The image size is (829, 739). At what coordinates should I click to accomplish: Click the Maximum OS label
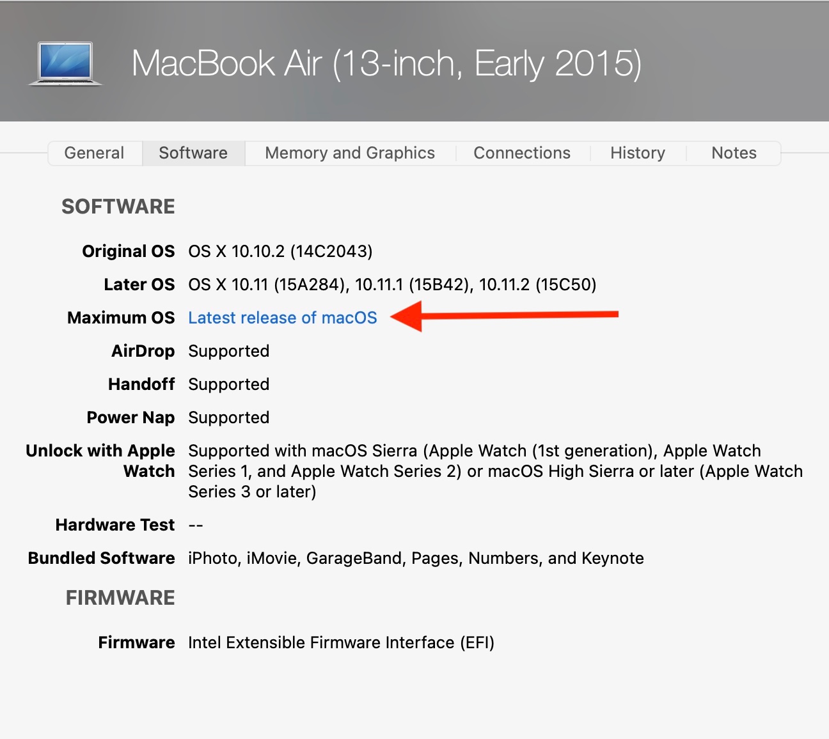[x=121, y=318]
